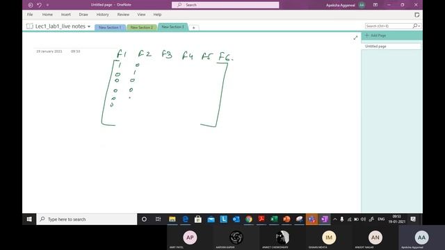Viewport: 445px width, 250px height.
Task: Click the 19 January 2021 page date
Action: pyautogui.click(x=49, y=51)
